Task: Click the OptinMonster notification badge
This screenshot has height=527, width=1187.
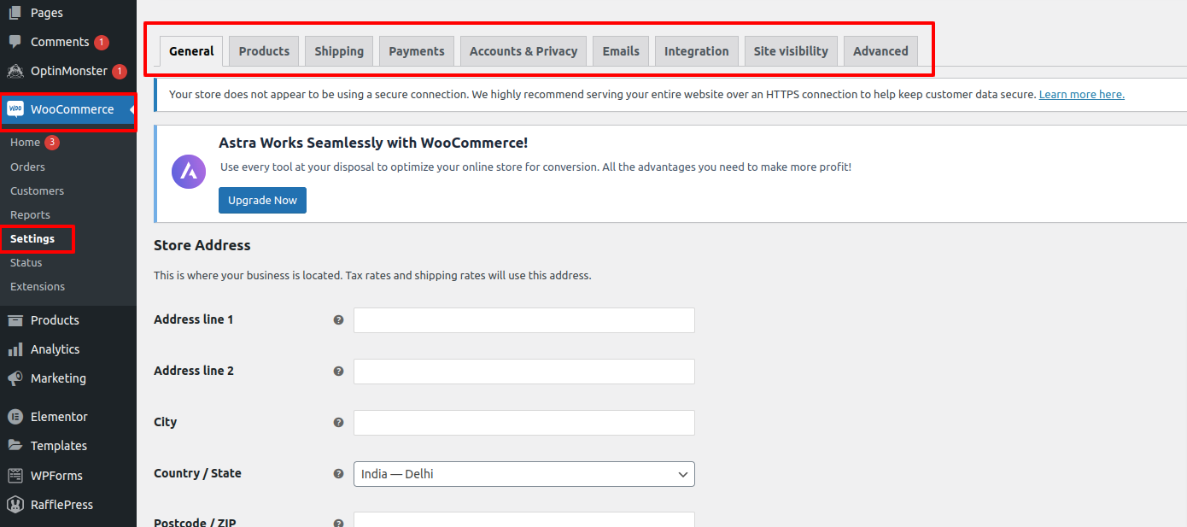Action: tap(120, 71)
